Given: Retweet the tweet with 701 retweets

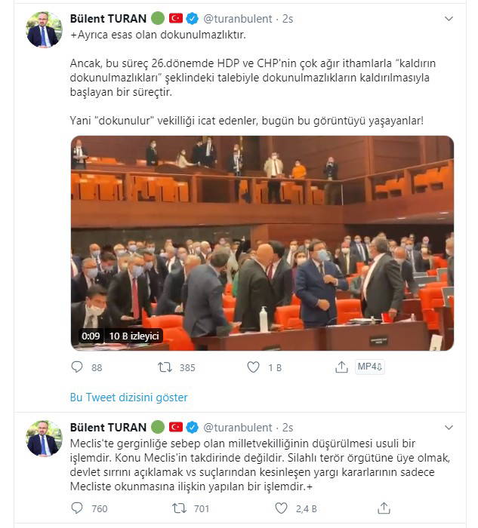Looking at the screenshot, I should point(179,508).
